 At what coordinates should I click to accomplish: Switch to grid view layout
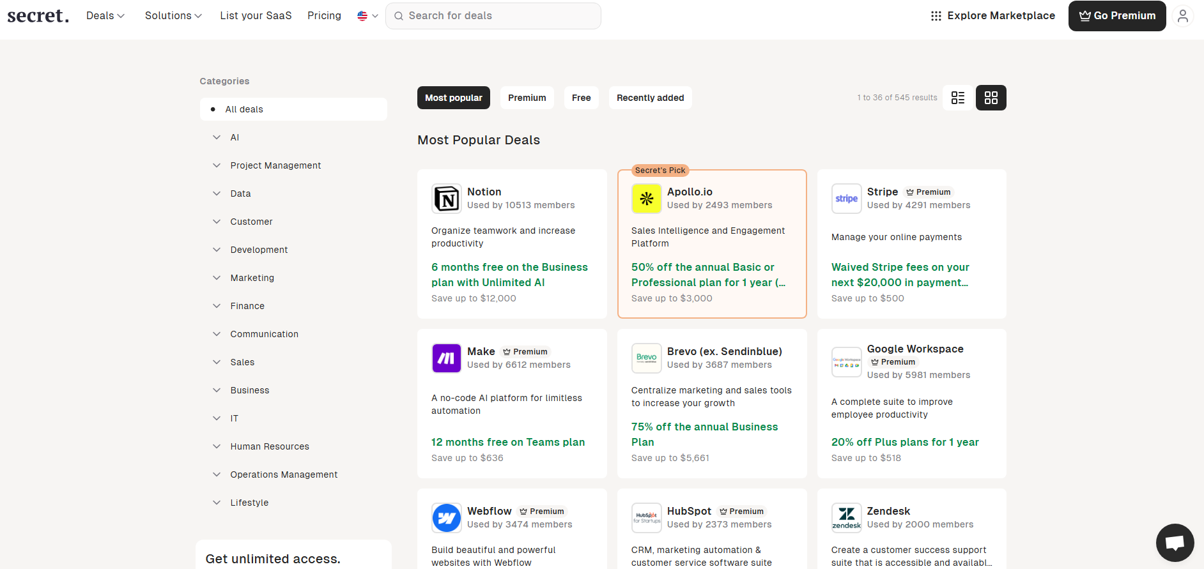[x=991, y=98]
